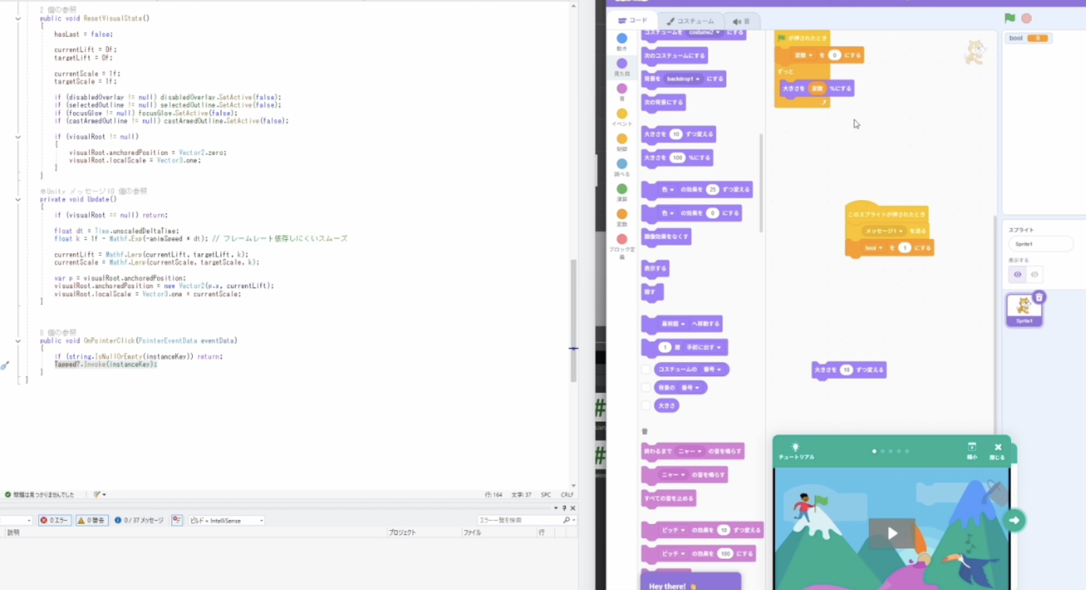
Task: Click the green flag to run project
Action: point(1010,18)
